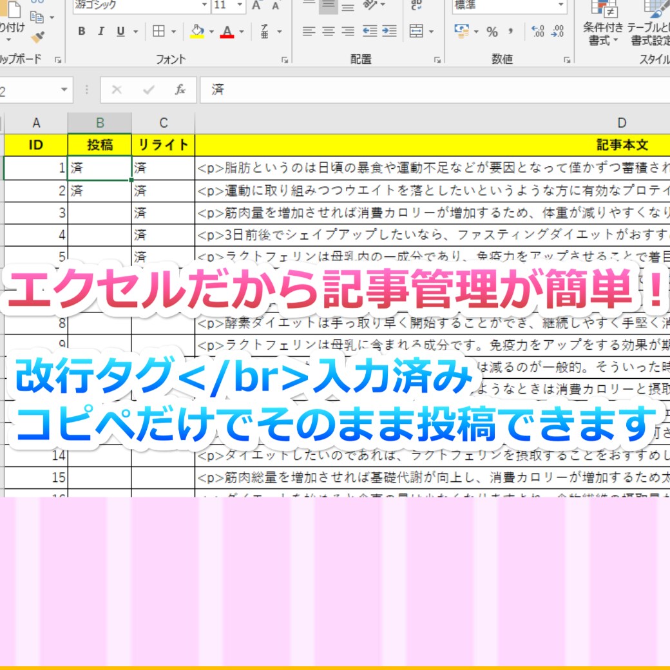Screen dimensions: 670x670
Task: Open the font size dropdown arrow
Action: coord(240,5)
